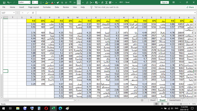The image size is (197, 111).
Task: Open the File menu
Action: [4, 7]
